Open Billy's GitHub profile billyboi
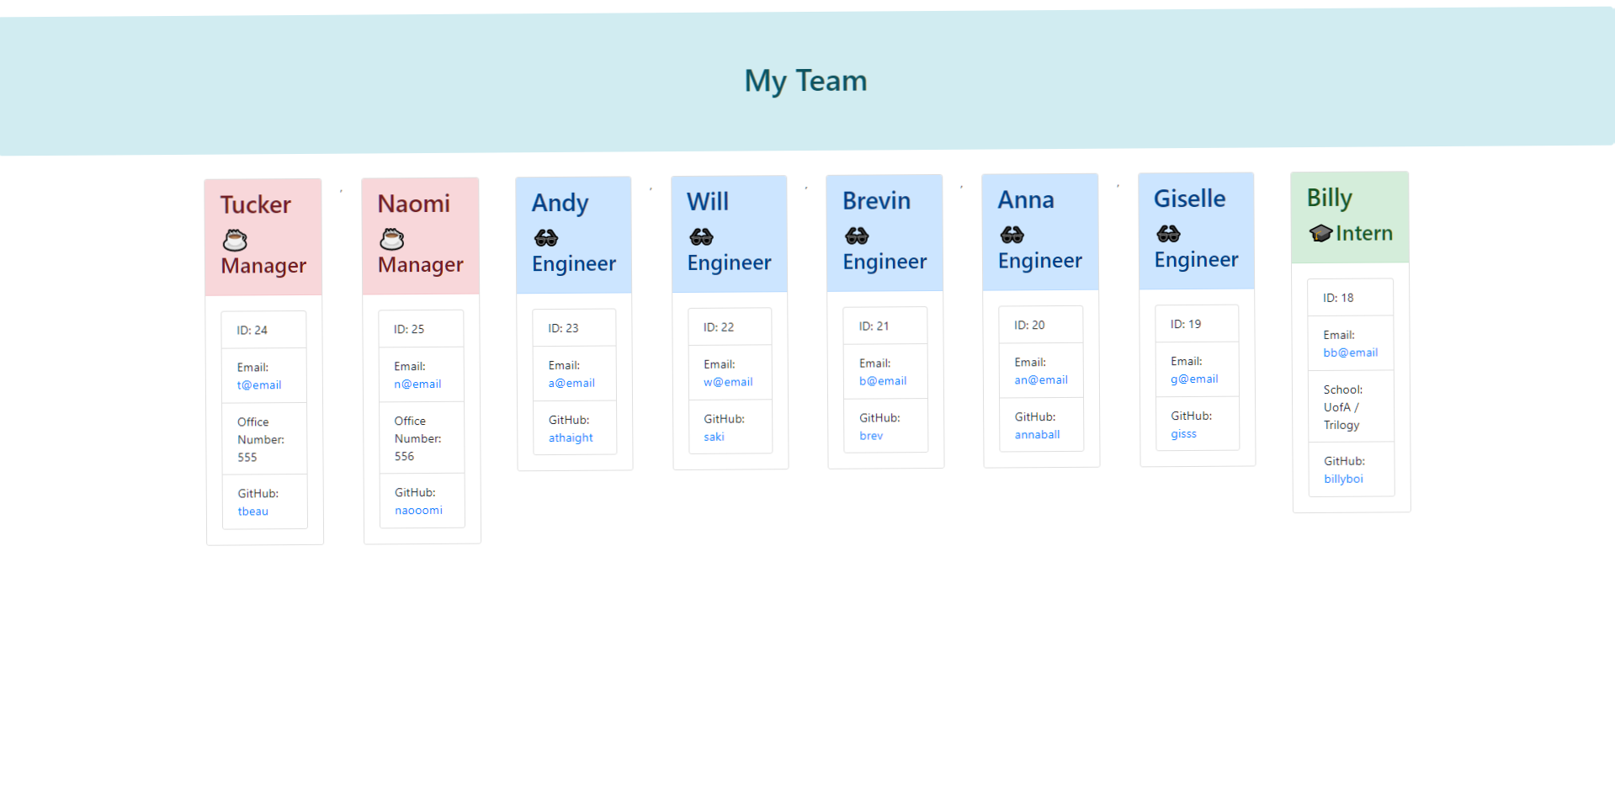1615x790 pixels. [1343, 479]
